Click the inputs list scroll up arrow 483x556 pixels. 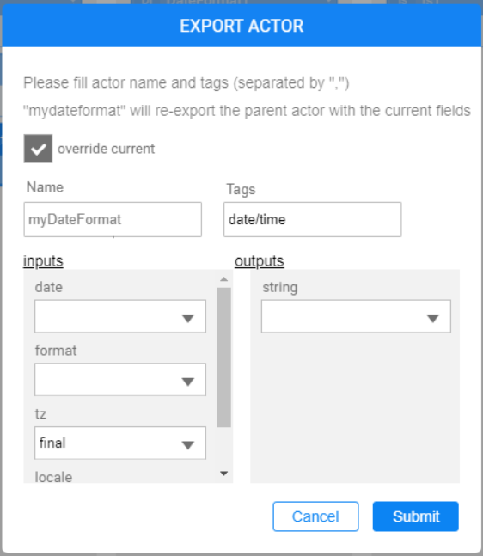[223, 279]
